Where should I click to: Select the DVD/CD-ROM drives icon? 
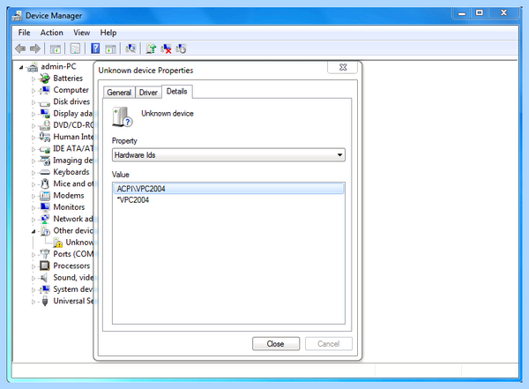coord(45,125)
